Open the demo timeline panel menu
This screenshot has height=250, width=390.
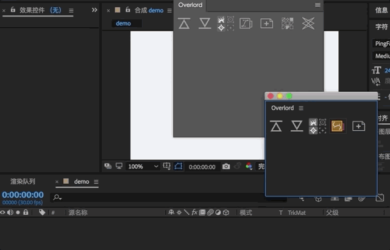(96, 182)
